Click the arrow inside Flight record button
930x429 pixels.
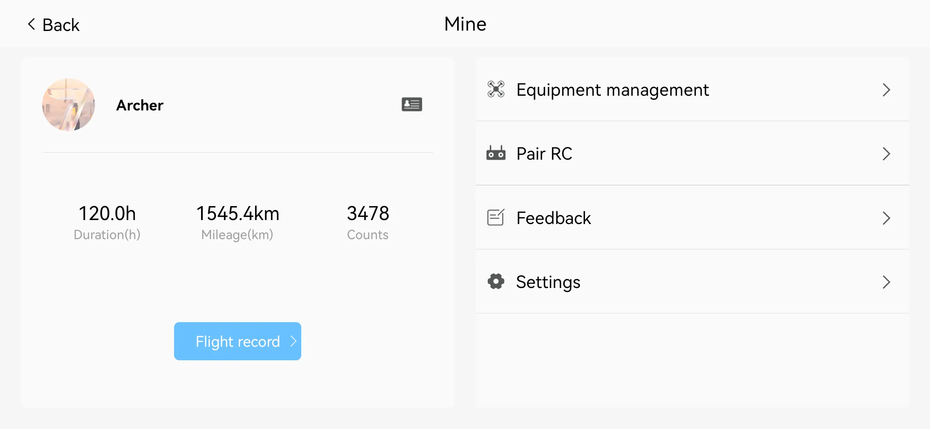tap(293, 341)
